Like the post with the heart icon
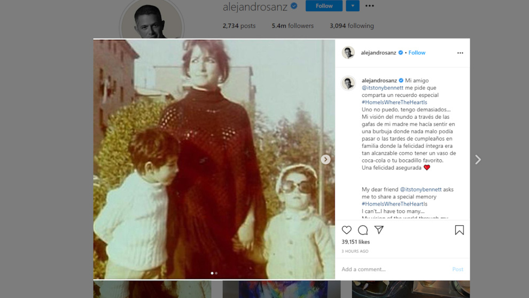The image size is (529, 298). [x=346, y=230]
